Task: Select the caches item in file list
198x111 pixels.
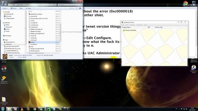Action: pos(32,21)
